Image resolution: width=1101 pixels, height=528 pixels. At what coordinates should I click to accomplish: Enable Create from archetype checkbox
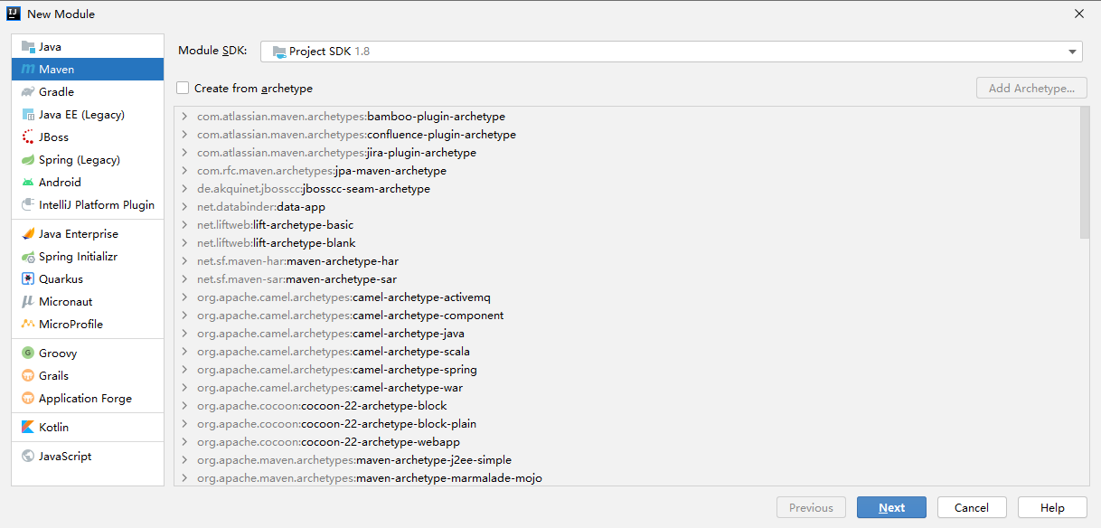click(x=183, y=88)
